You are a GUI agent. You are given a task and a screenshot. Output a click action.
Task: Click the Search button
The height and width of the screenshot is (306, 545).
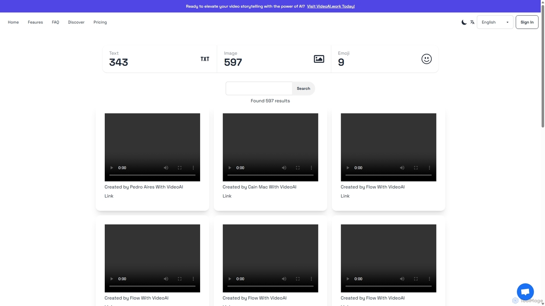click(304, 88)
